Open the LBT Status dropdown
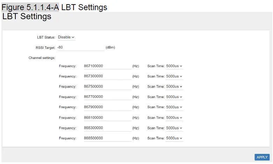 click(66, 37)
